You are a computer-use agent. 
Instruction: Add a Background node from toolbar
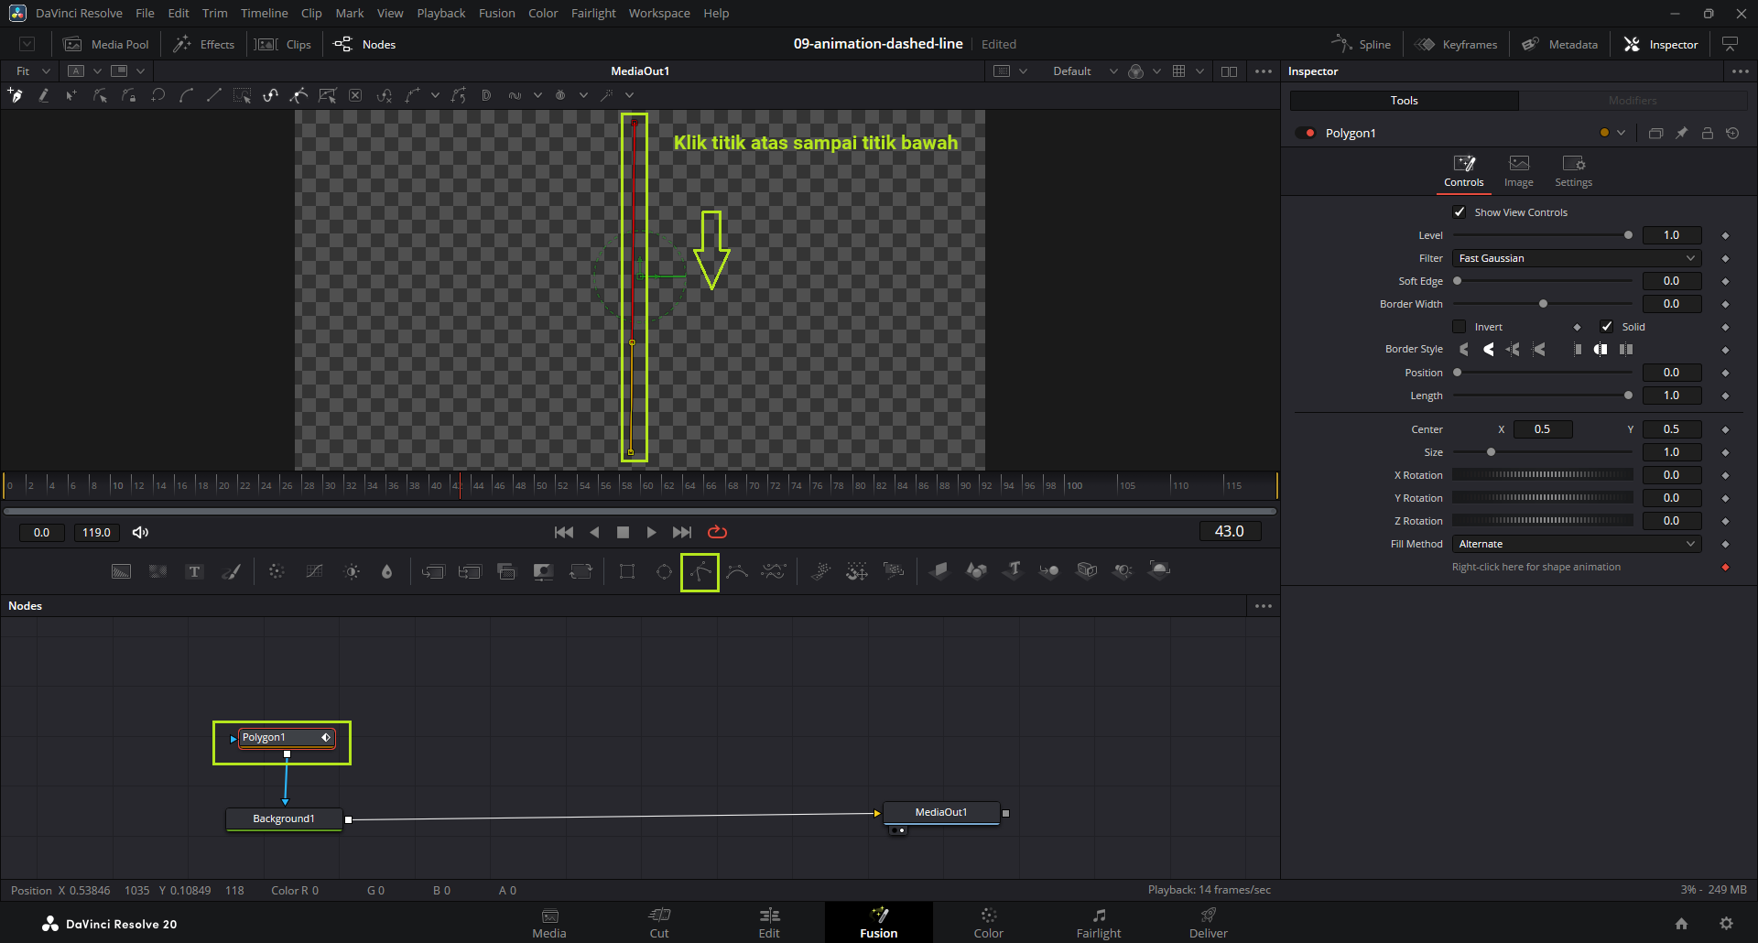121,572
